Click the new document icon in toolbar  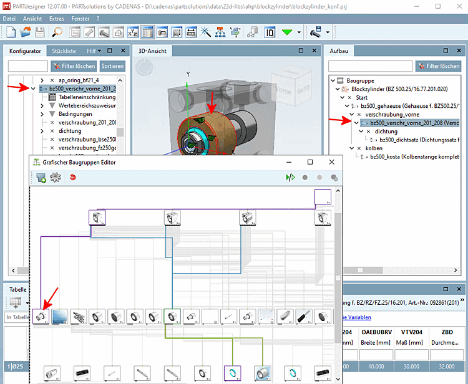(x=11, y=32)
